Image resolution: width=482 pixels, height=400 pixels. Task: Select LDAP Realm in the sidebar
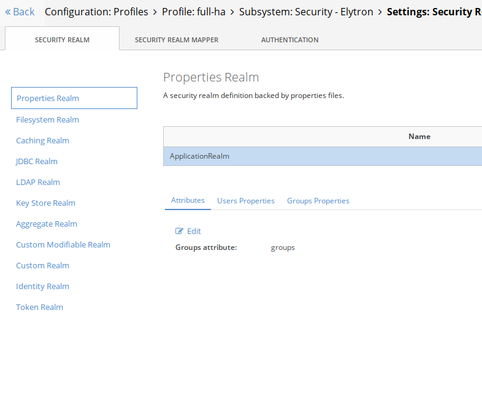click(x=38, y=182)
